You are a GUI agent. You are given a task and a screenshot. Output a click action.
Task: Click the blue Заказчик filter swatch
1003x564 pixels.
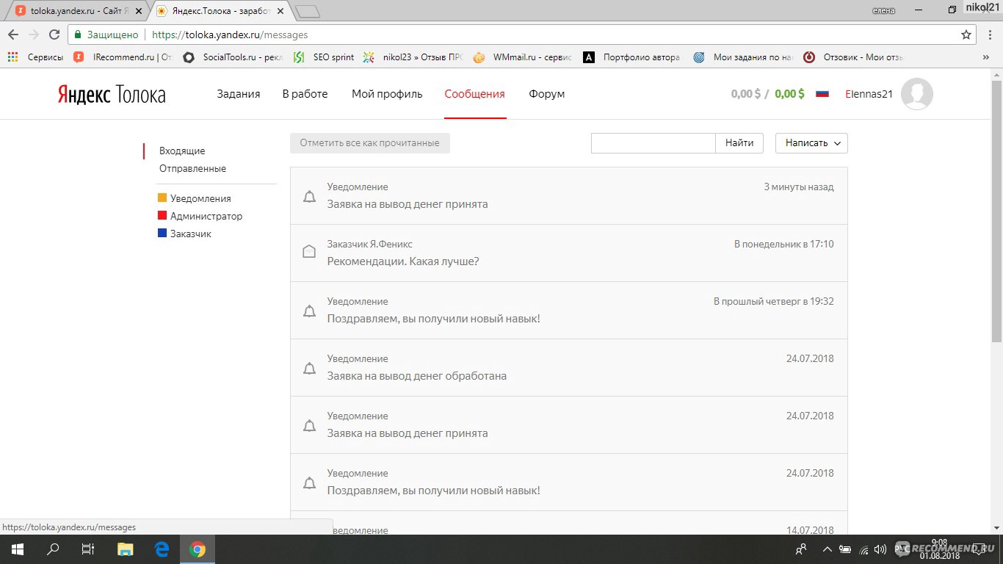pos(162,234)
